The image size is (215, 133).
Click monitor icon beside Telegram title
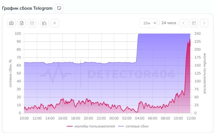pos(59,8)
